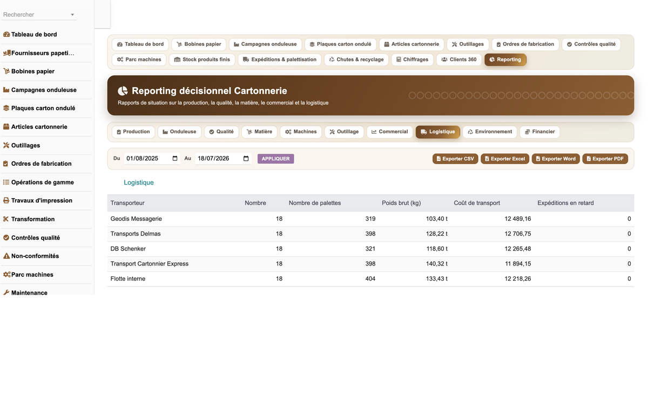Switch to the Matière report tab

259,132
